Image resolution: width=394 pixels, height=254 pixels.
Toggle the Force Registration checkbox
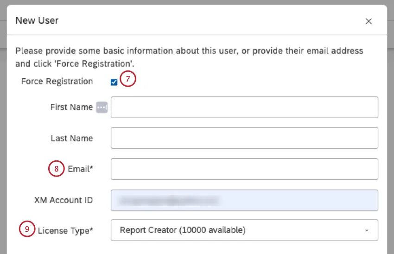coord(114,82)
